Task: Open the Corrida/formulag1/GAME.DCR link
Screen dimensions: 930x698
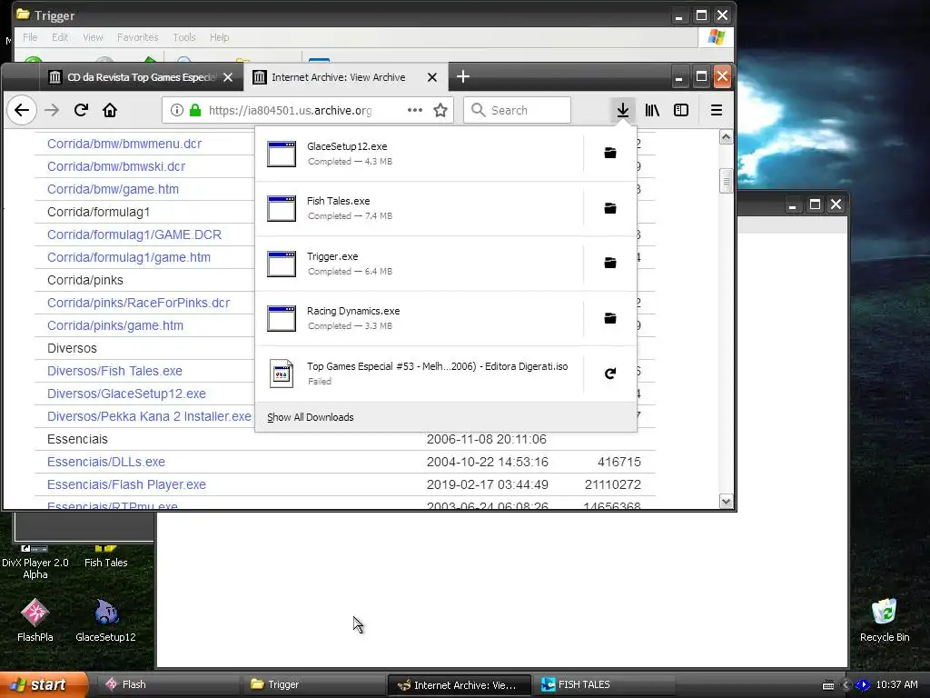Action: pyautogui.click(x=134, y=234)
